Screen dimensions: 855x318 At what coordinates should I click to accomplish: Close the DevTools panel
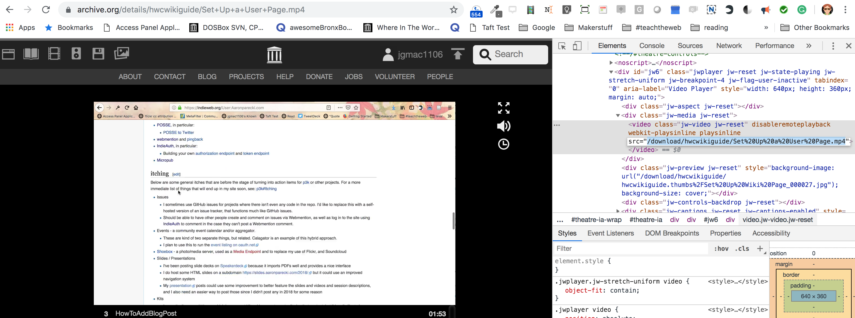(849, 46)
